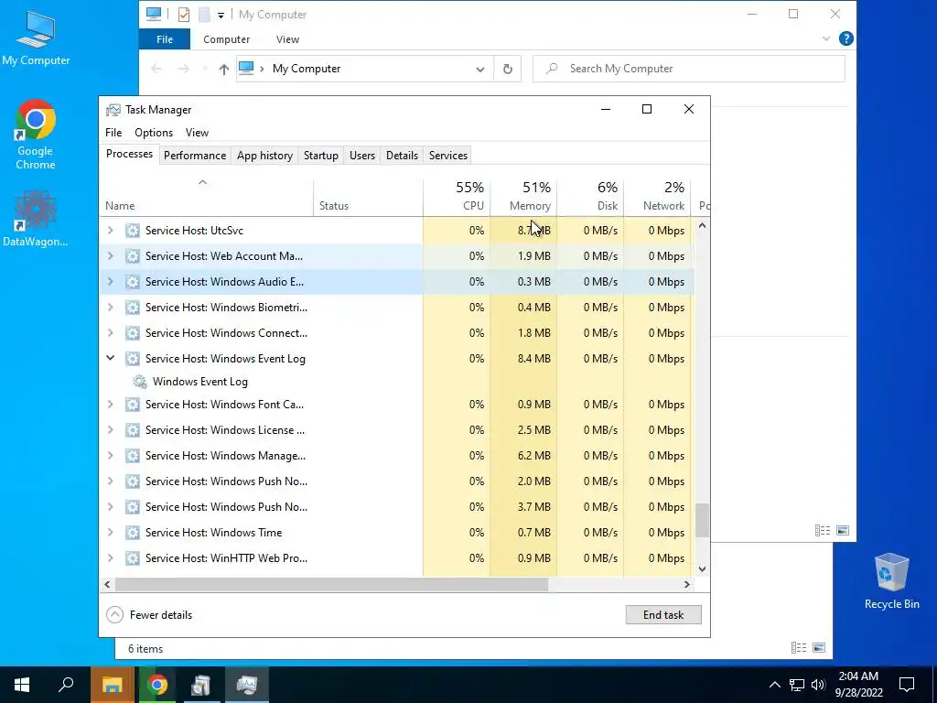Open Task Manager File menu
The height and width of the screenshot is (703, 937).
(x=113, y=133)
